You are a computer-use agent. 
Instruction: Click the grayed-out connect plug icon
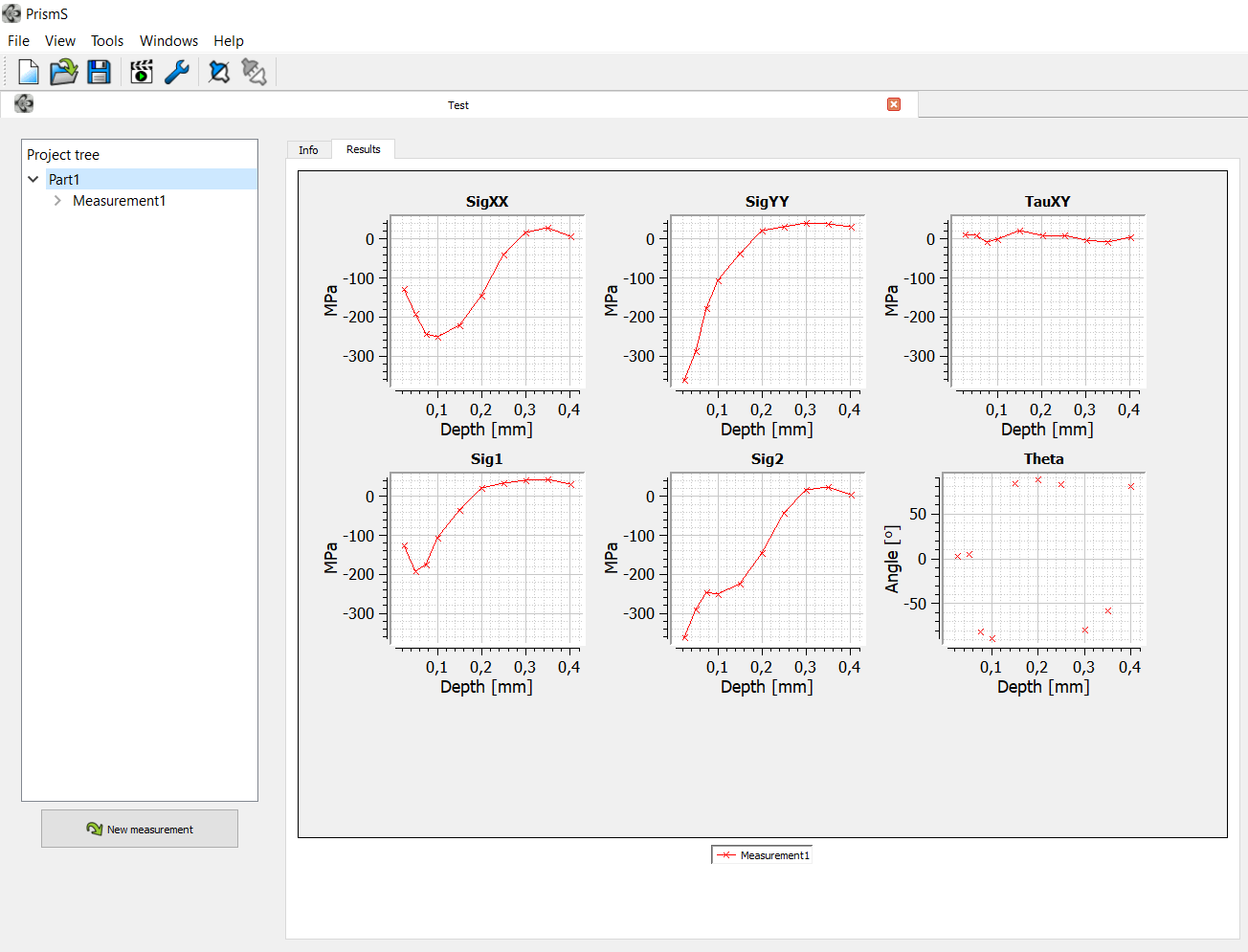coord(254,72)
